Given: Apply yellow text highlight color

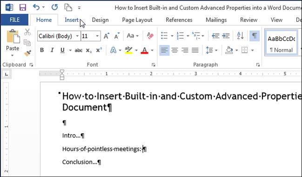Looking at the screenshot, I should coord(128,50).
